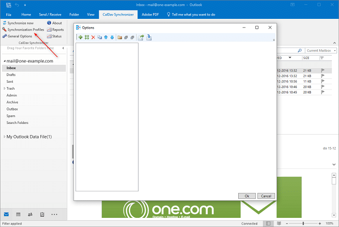Adjust the zoom slider in status bar
The width and height of the screenshot is (339, 227).
303,224
